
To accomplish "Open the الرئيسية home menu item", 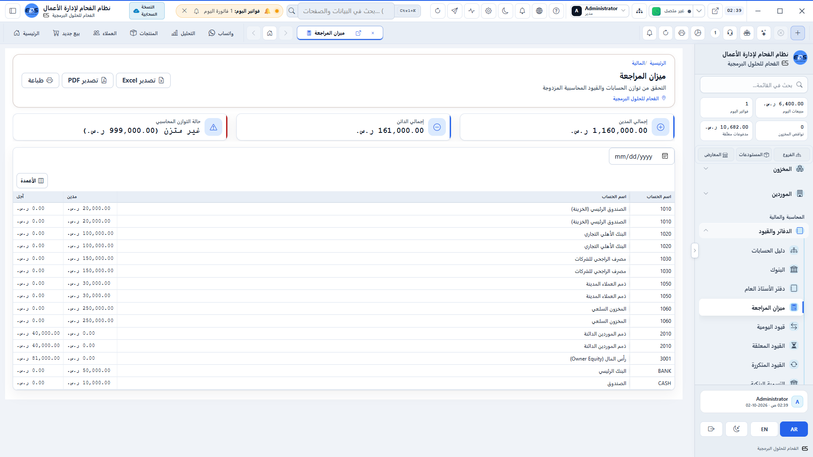I will pos(26,33).
